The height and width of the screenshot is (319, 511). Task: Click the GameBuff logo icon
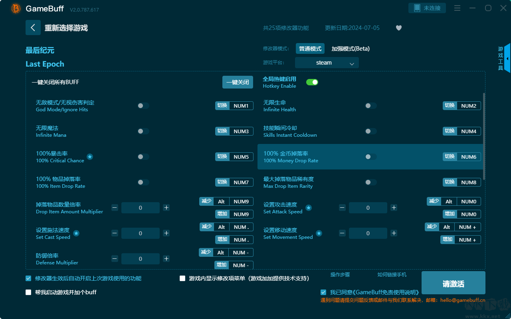click(x=16, y=8)
